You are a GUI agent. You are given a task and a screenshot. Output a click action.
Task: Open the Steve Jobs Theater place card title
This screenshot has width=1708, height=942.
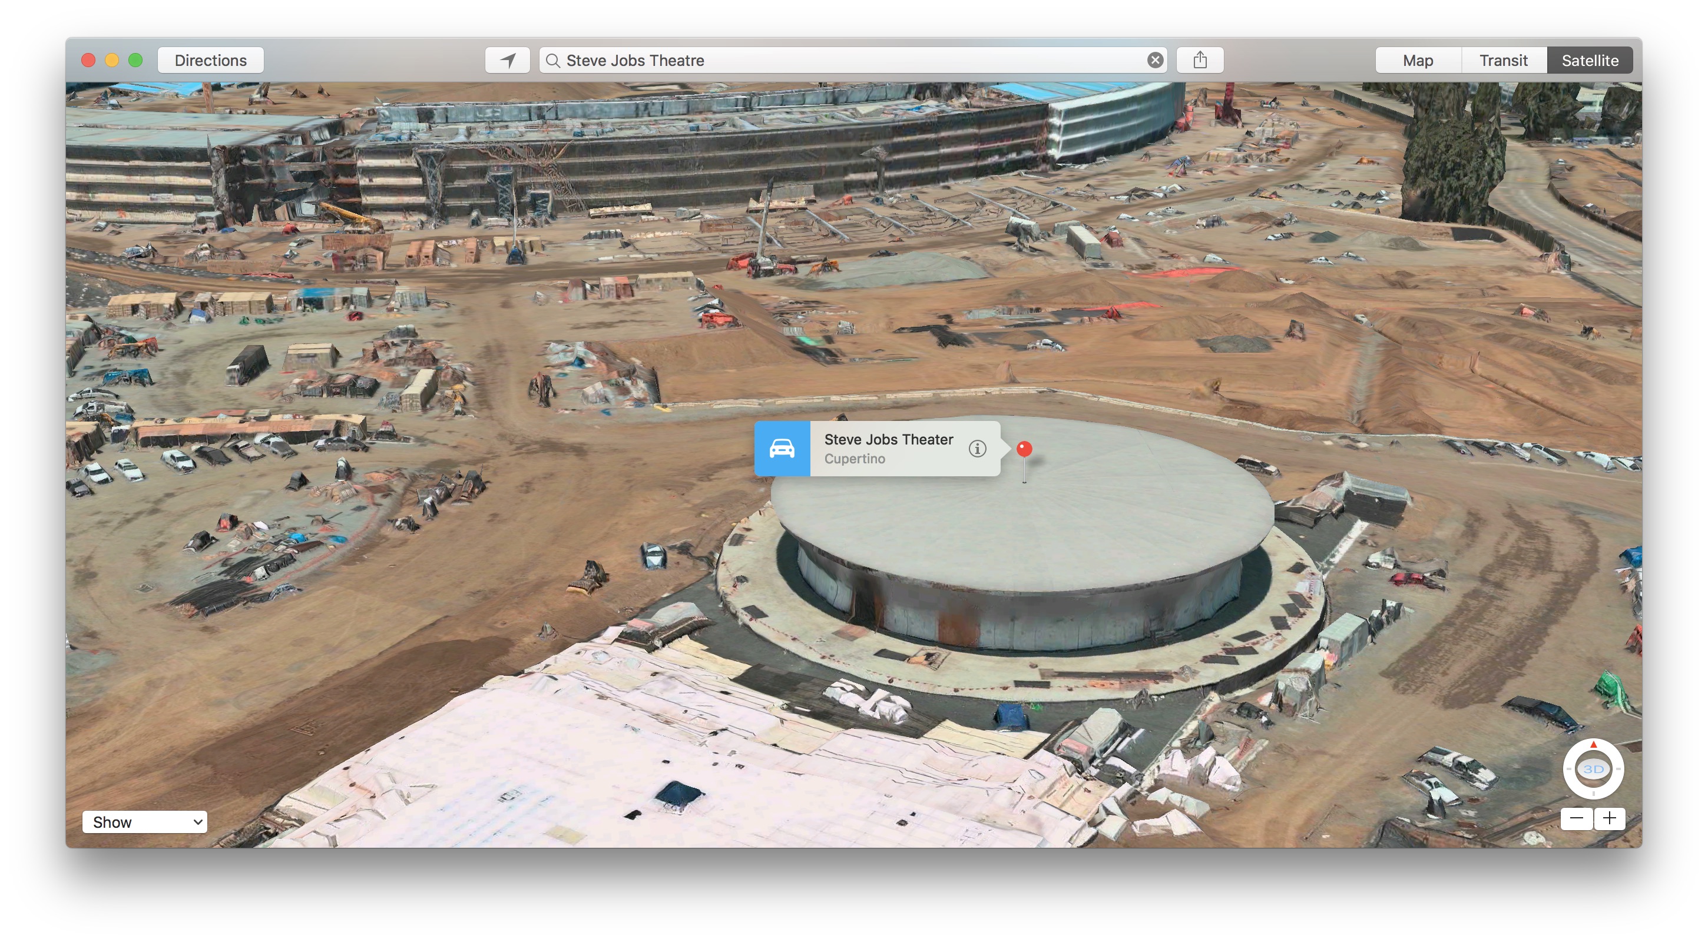click(x=889, y=440)
